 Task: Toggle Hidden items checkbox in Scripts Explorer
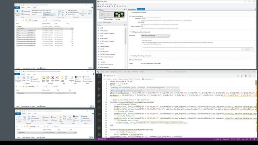[67, 14]
